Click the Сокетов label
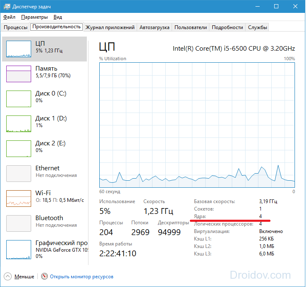 click(x=204, y=209)
